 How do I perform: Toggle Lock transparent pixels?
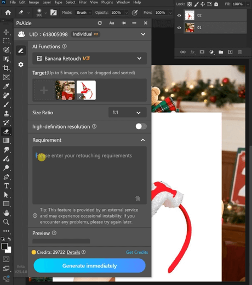(x=190, y=4)
